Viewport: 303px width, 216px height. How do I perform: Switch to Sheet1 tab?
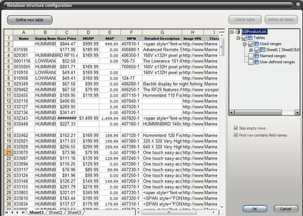click(x=36, y=213)
